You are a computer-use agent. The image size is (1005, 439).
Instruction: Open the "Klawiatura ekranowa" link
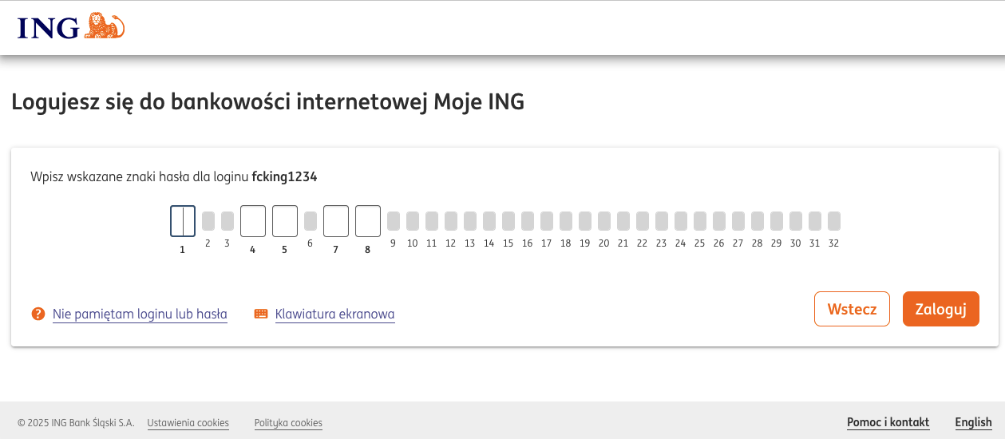[334, 314]
